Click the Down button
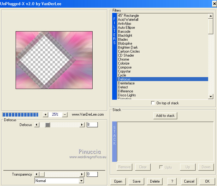This screenshot has width=217, height=186. click(x=206, y=167)
